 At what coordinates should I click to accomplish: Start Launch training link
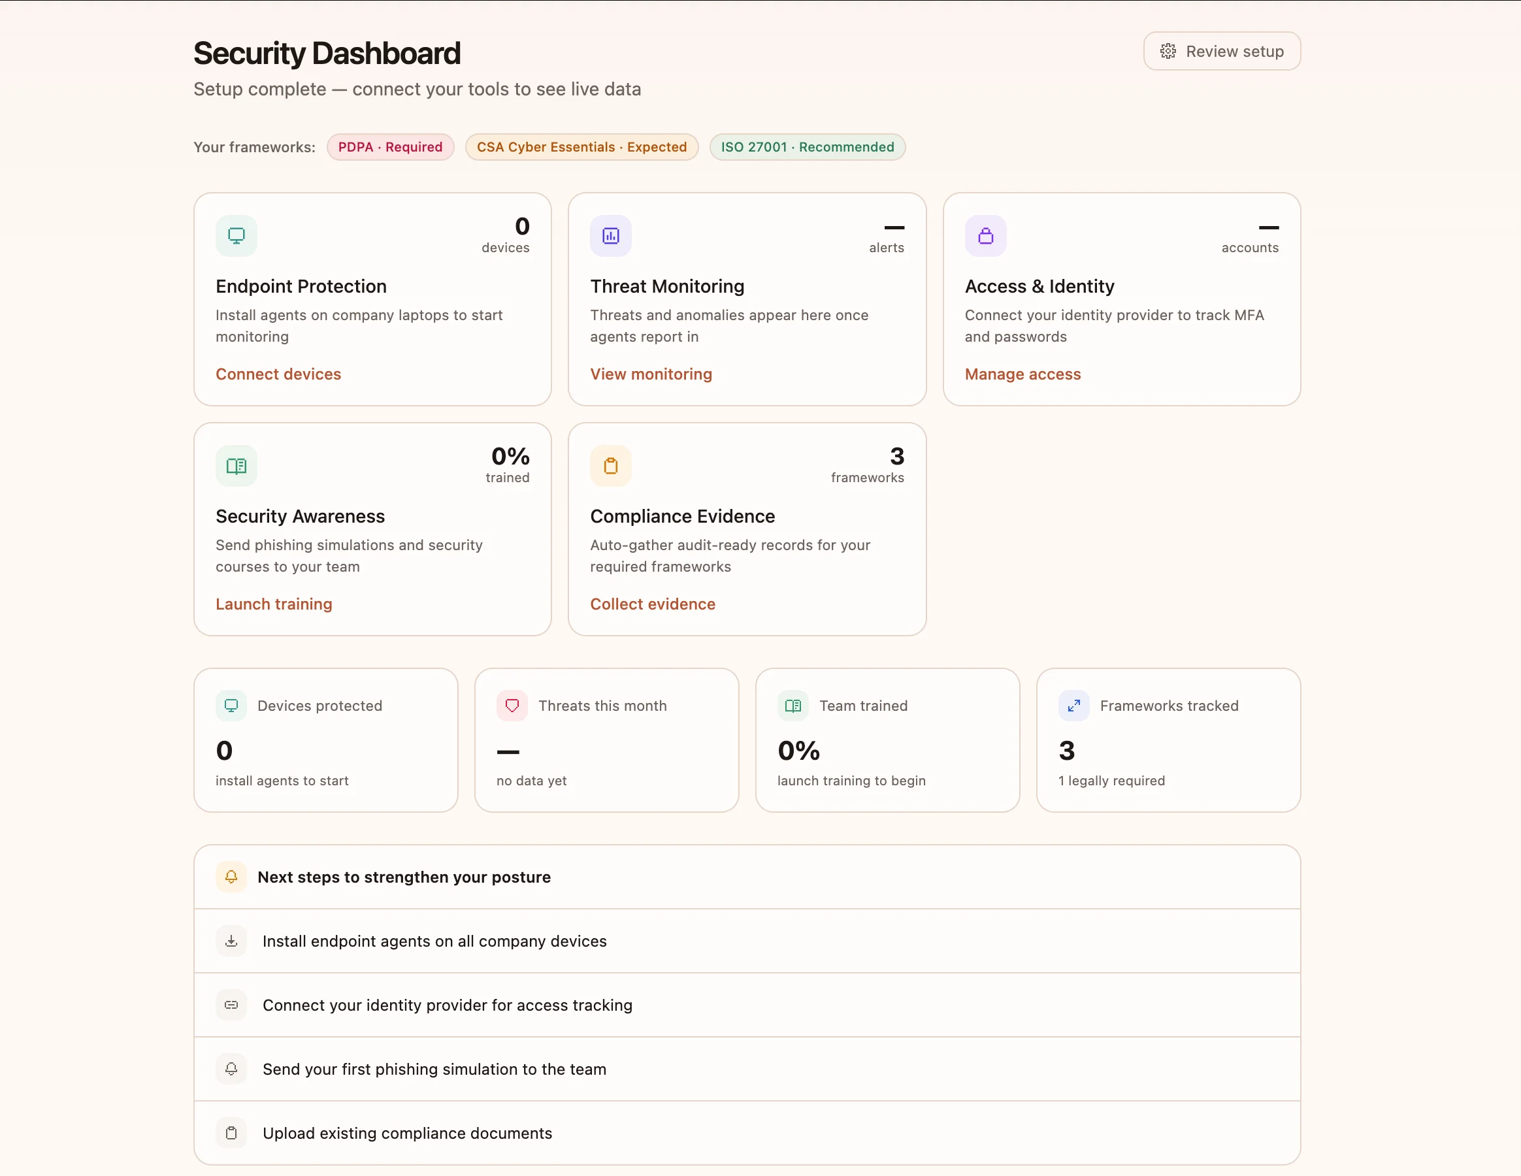click(274, 604)
